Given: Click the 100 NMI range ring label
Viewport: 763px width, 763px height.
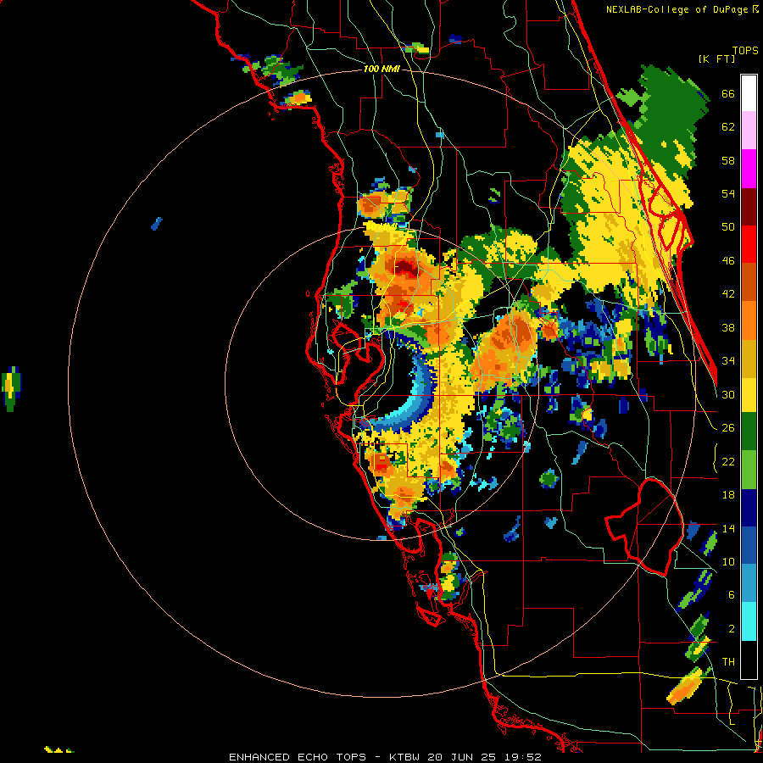Looking at the screenshot, I should [x=381, y=70].
